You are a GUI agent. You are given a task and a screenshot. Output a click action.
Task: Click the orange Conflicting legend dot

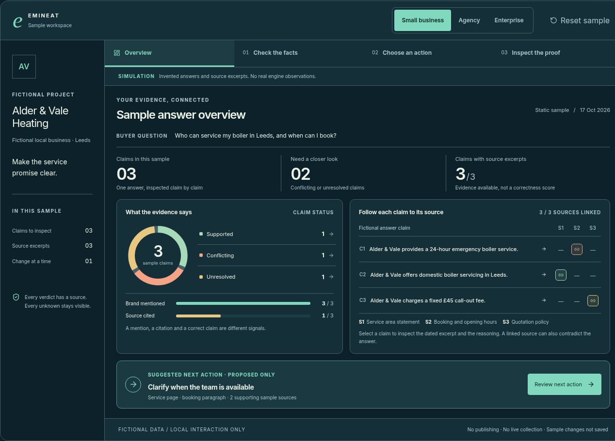pos(201,255)
